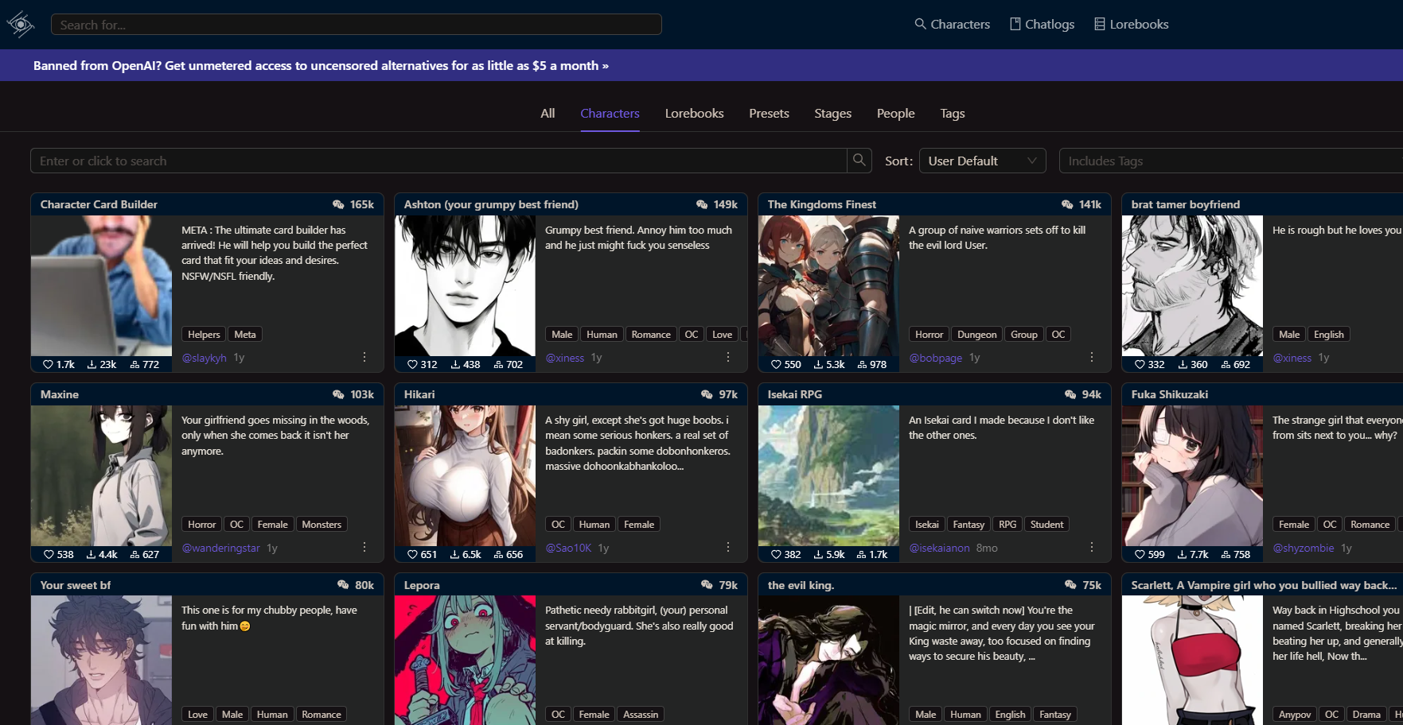This screenshot has width=1403, height=725.
Task: Click the search magnifier button
Action: click(x=859, y=161)
